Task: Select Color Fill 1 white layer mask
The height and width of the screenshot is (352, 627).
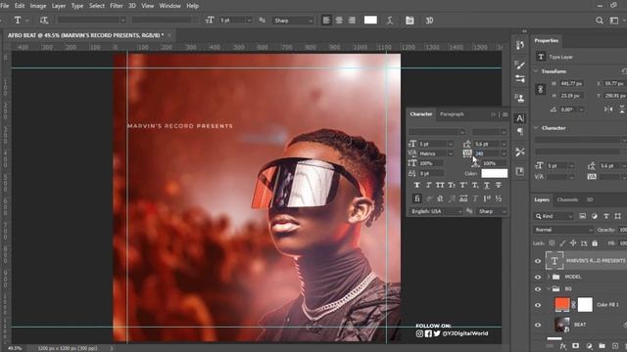Action: tap(585, 304)
